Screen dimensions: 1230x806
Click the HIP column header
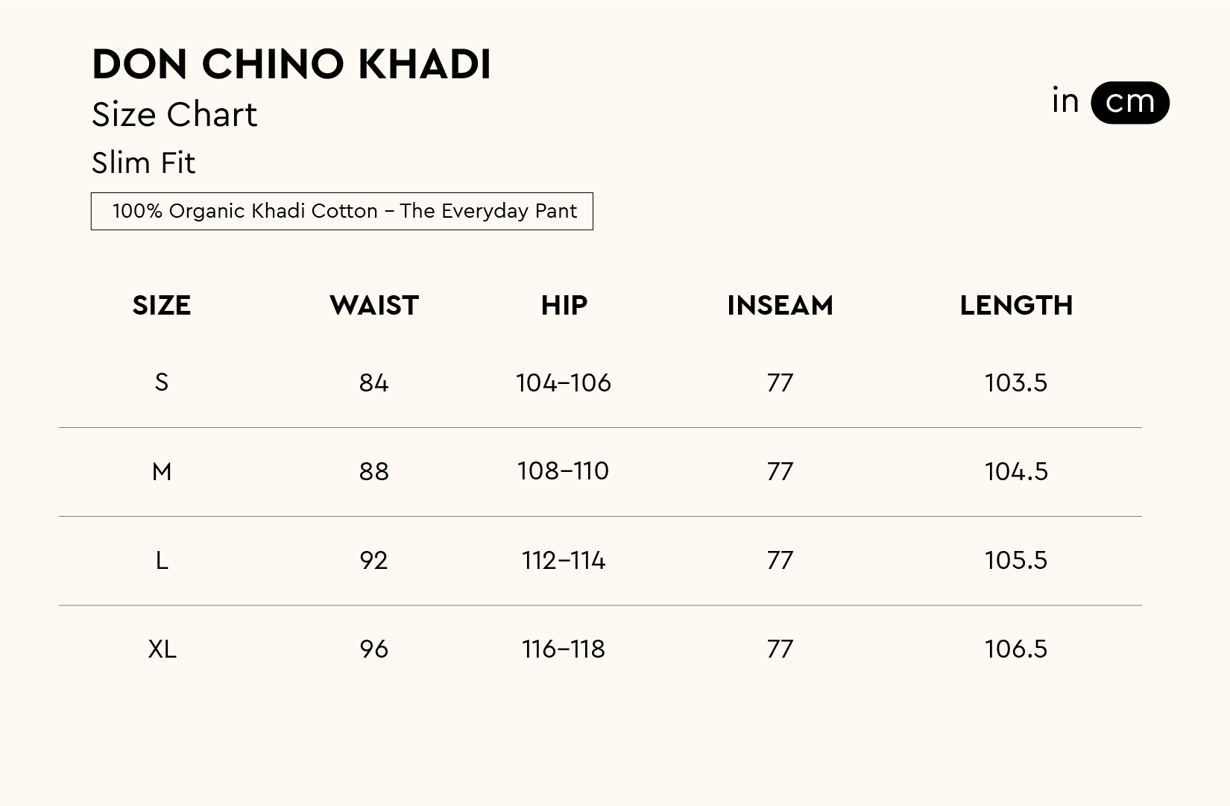click(x=564, y=306)
